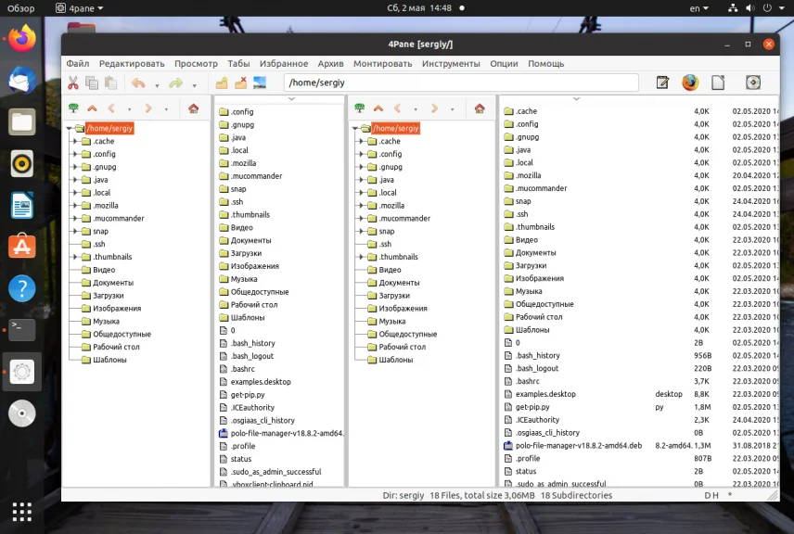Viewport: 794px width, 534px height.
Task: Click the disc icon in the toolbar
Action: (x=753, y=83)
